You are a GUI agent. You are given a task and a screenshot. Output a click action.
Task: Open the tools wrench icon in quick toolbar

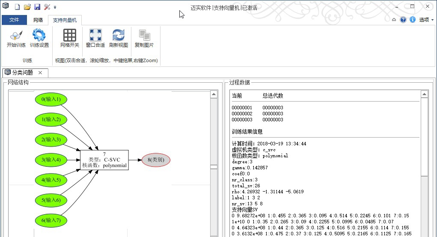click(x=47, y=7)
